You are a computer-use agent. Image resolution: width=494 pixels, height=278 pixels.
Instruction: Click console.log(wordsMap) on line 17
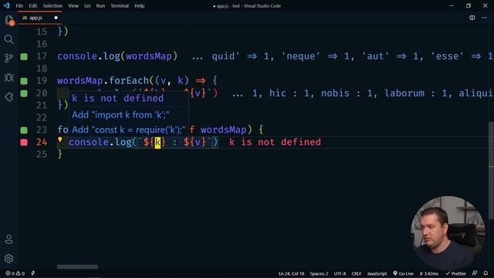(x=117, y=56)
